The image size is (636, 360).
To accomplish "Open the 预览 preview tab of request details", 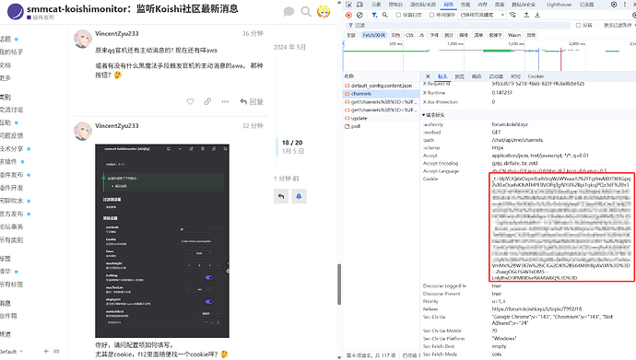I will pos(460,76).
